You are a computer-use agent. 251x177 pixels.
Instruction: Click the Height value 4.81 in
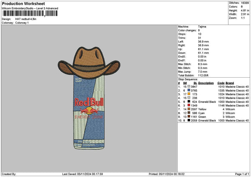(245, 10)
